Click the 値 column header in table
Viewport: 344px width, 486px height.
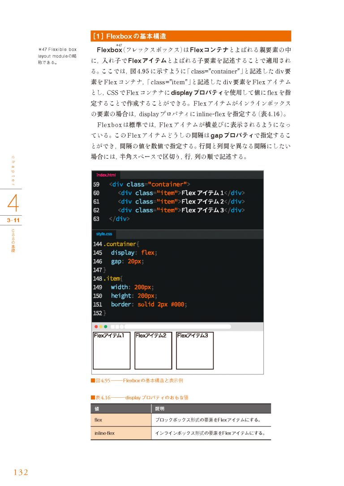tap(121, 408)
